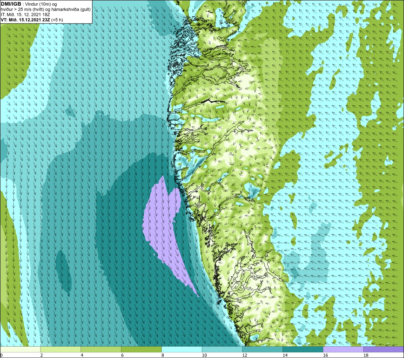The width and height of the screenshot is (404, 358).
Task: Click the scale label "14"
Action: (285, 355)
